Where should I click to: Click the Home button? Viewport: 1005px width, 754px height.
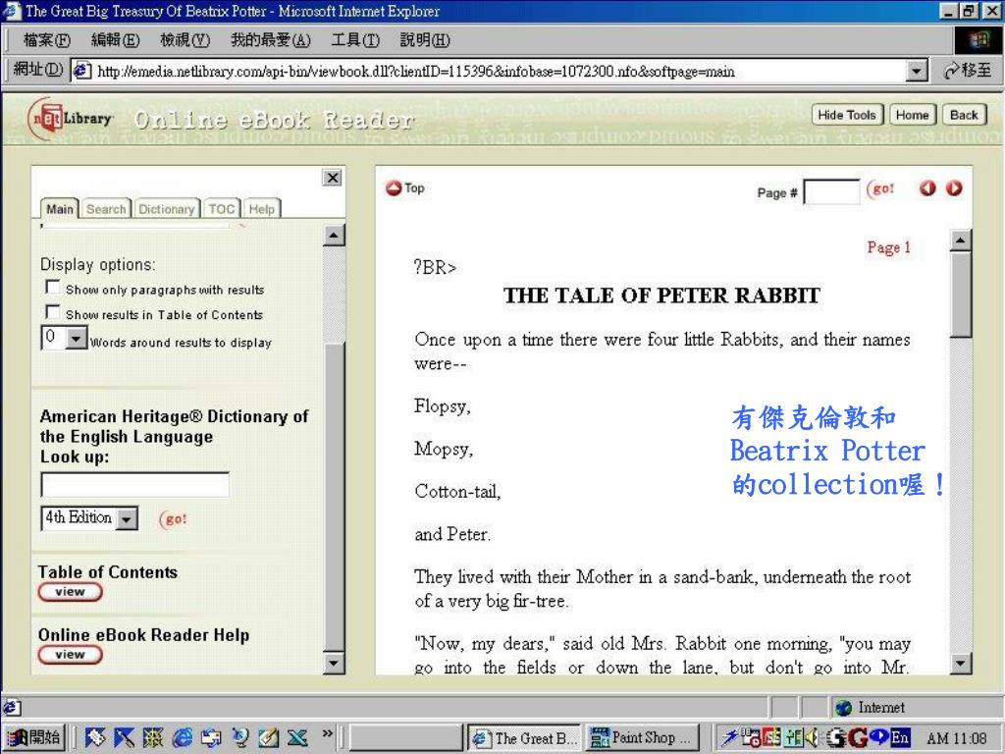pyautogui.click(x=912, y=115)
